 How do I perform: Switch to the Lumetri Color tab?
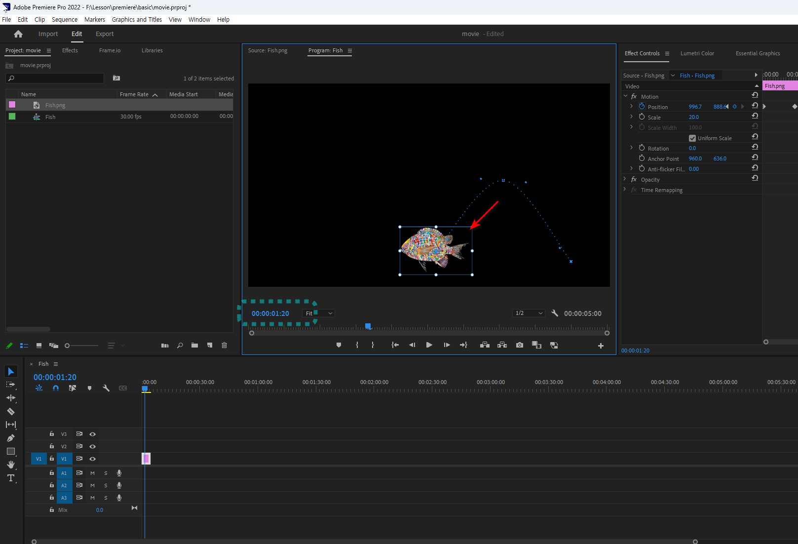[x=697, y=53]
